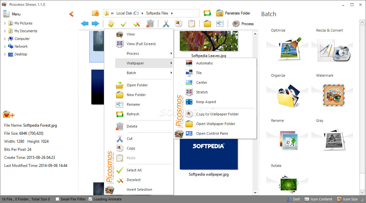
Task: Set wallpaper mode to Keep Aspect
Action: click(220, 102)
